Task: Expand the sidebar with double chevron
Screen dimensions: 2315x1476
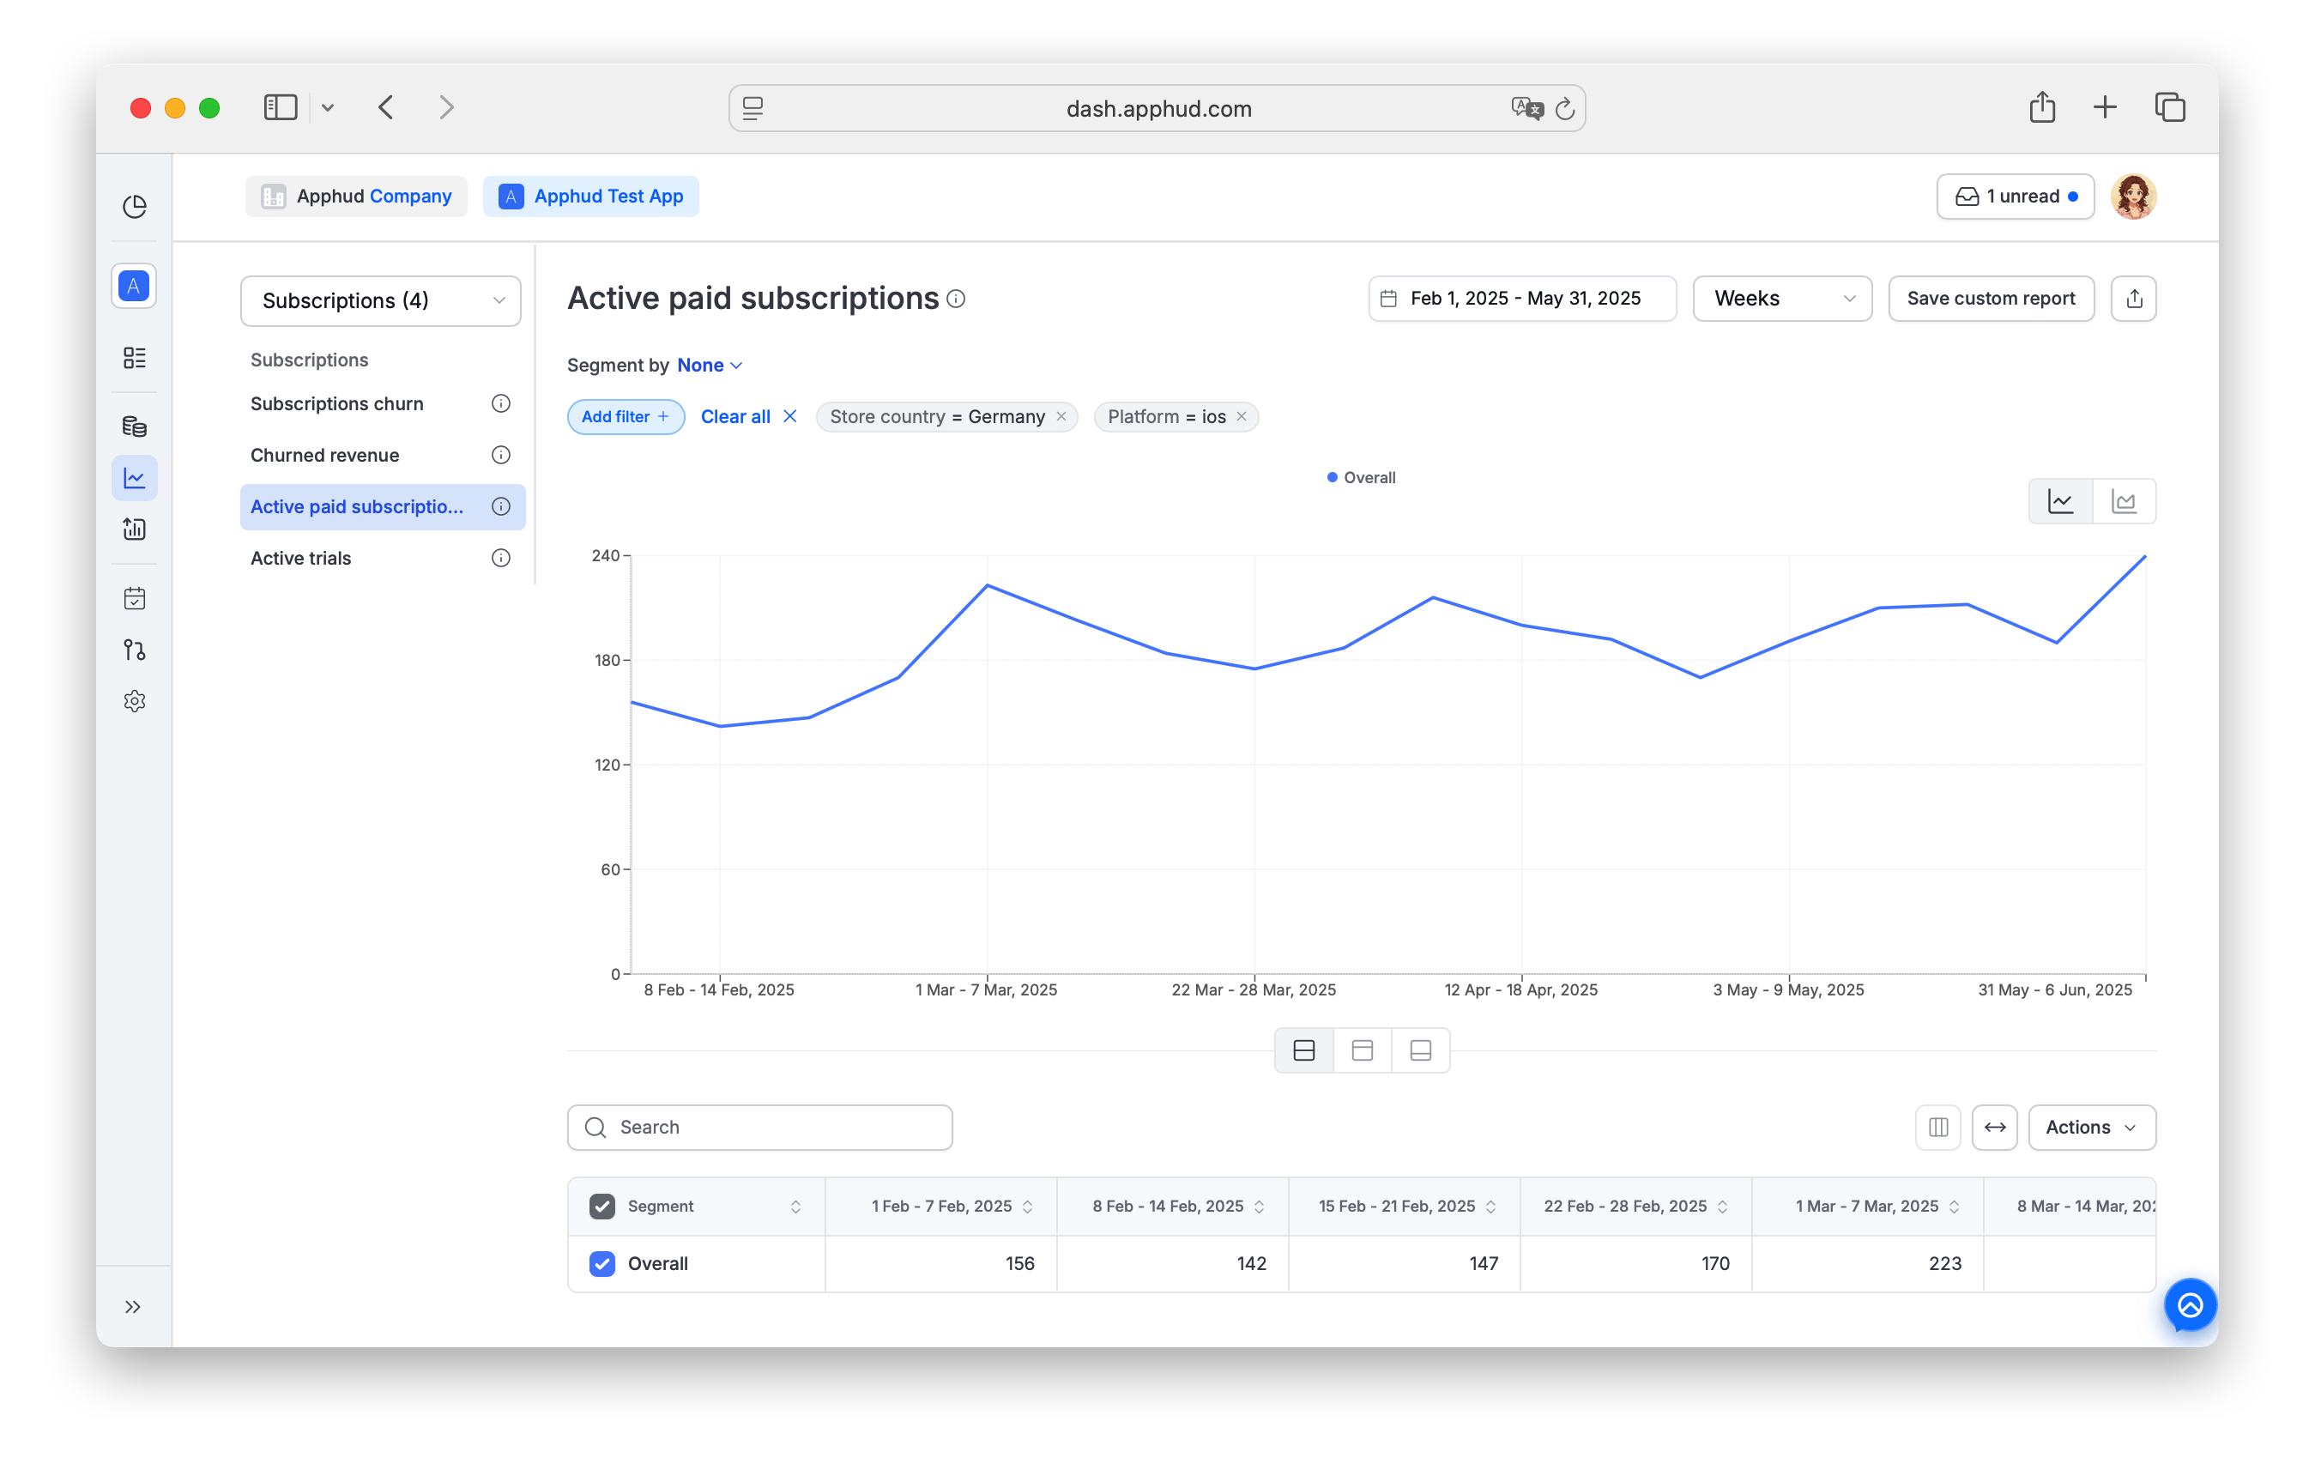Action: click(134, 1306)
